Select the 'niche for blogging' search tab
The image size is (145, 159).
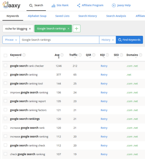click(16, 29)
